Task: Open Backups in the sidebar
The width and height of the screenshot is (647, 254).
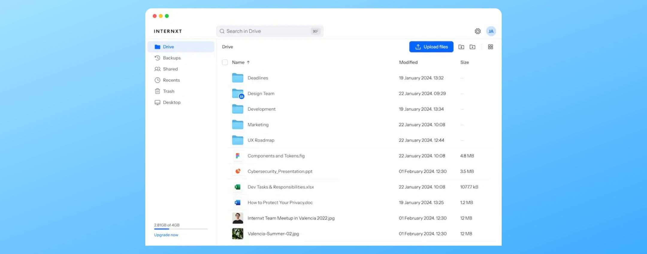Action: pos(172,58)
